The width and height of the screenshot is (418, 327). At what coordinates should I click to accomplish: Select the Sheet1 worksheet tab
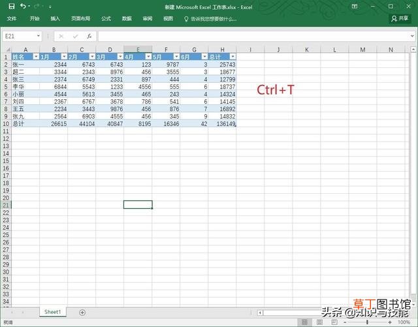52,312
